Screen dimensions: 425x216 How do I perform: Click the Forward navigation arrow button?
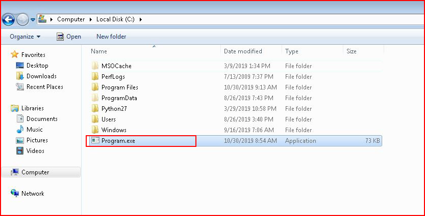click(x=22, y=19)
